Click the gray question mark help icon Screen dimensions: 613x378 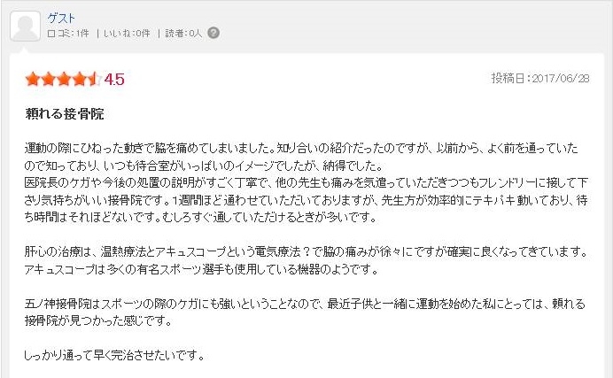tap(213, 33)
